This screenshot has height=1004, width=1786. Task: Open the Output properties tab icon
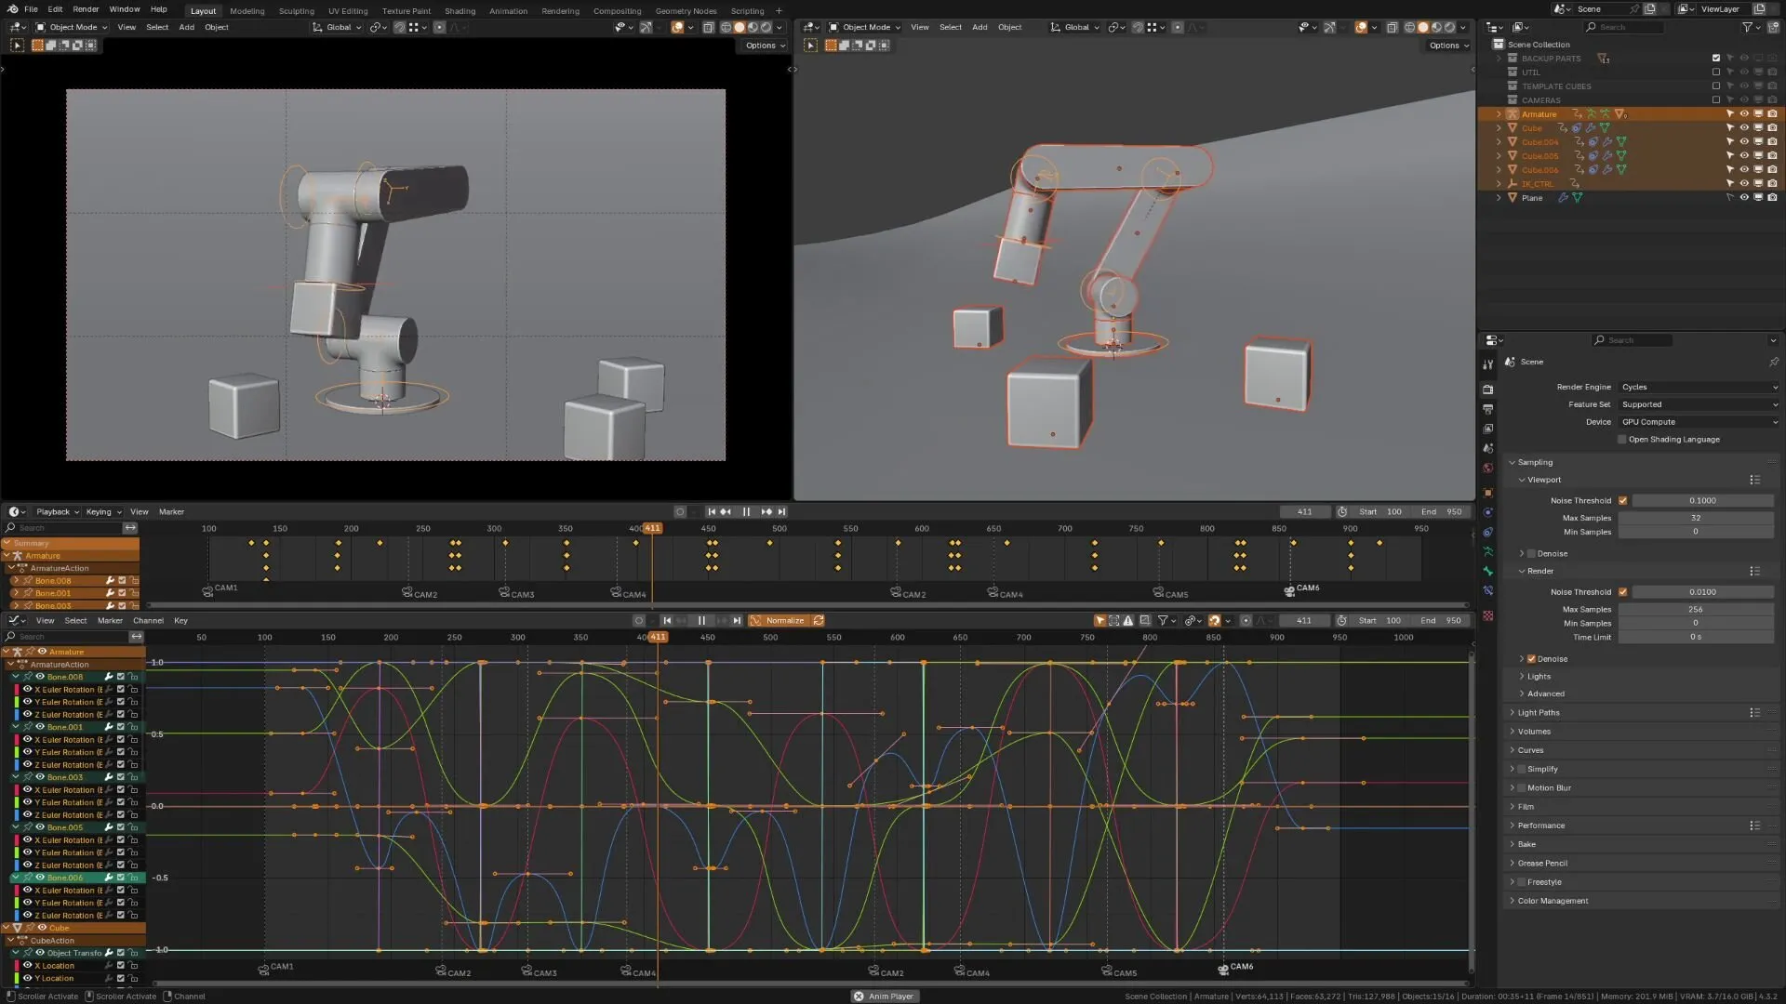coord(1487,409)
